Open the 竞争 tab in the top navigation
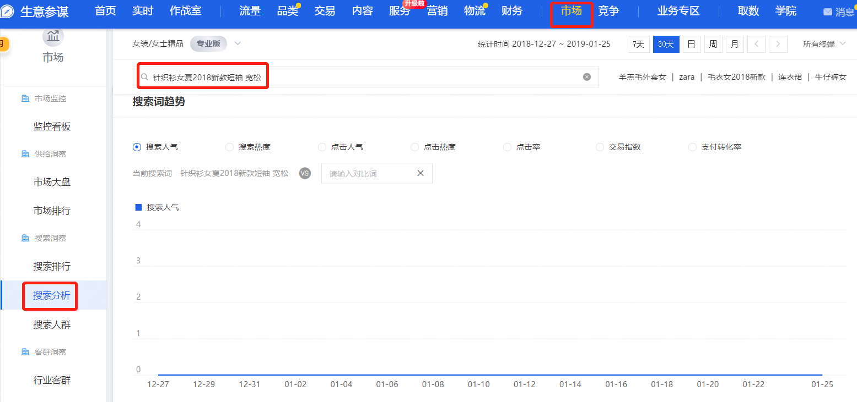The width and height of the screenshot is (857, 402). tap(608, 11)
